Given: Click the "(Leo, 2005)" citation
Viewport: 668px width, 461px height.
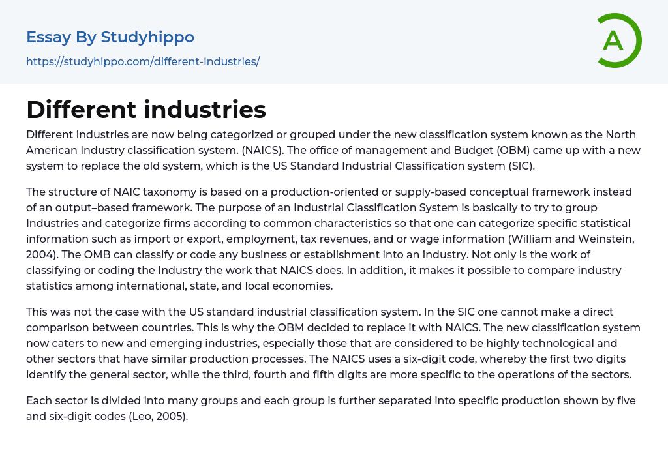Looking at the screenshot, I should [155, 416].
